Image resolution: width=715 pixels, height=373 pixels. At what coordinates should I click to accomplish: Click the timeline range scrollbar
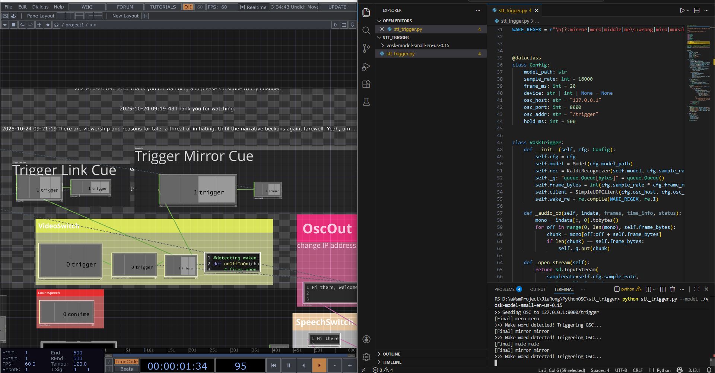click(230, 356)
